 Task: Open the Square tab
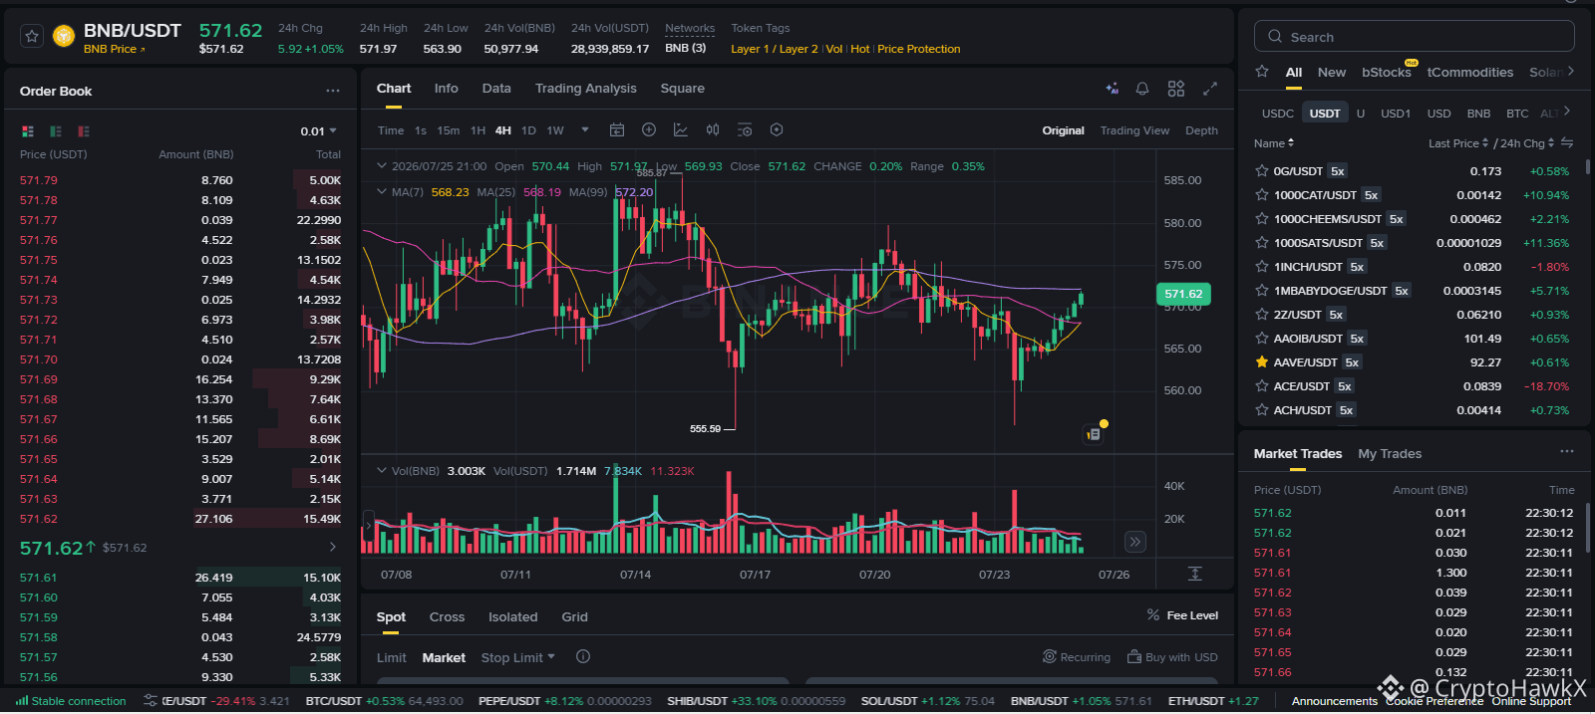tap(683, 89)
